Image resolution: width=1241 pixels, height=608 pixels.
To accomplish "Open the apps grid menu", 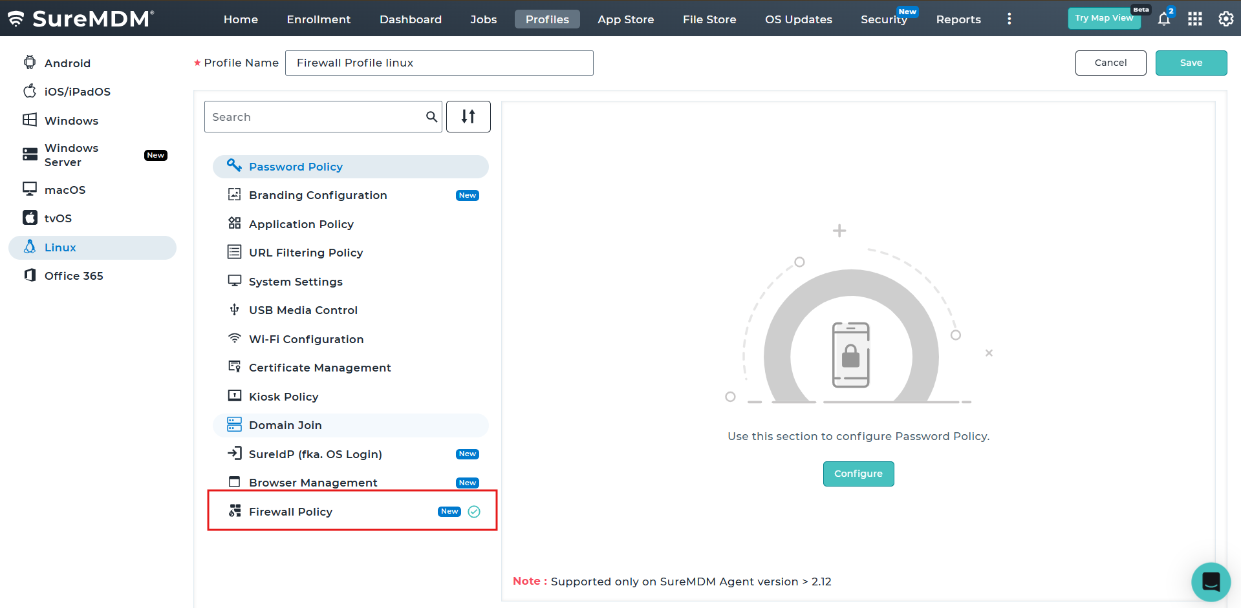I will pos(1195,19).
